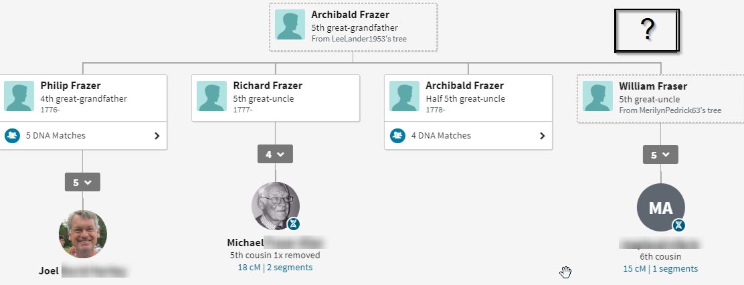Click Michael's profile photo
Image resolution: width=744 pixels, height=285 pixels.
(x=274, y=206)
